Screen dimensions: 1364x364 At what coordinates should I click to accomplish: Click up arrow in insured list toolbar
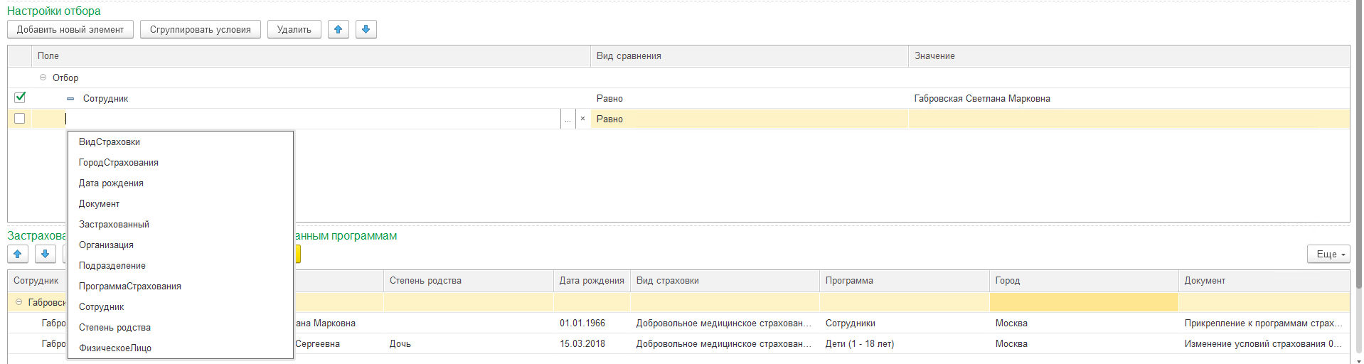[18, 254]
